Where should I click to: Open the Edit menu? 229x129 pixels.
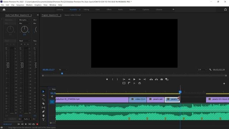click(x=8, y=5)
